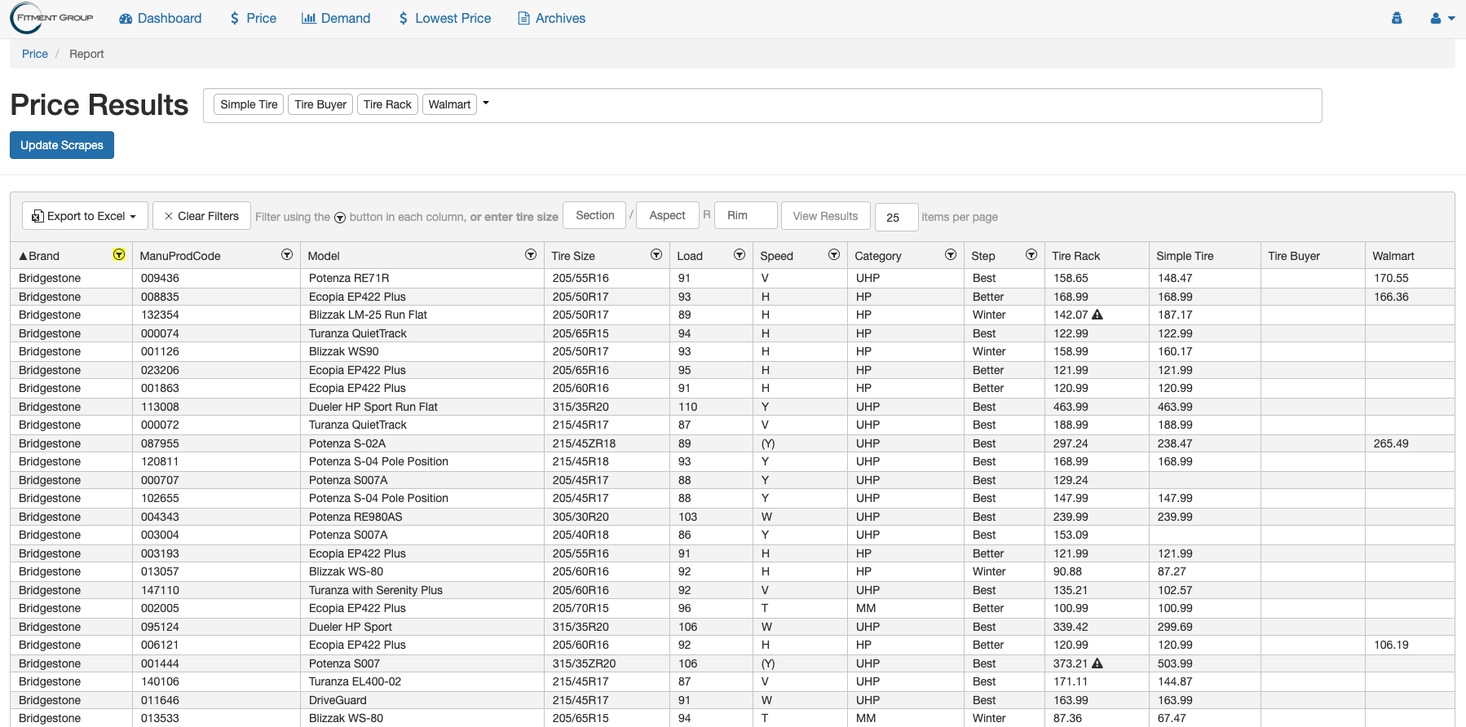Click the ManuProdCode cell 147110

click(x=160, y=590)
